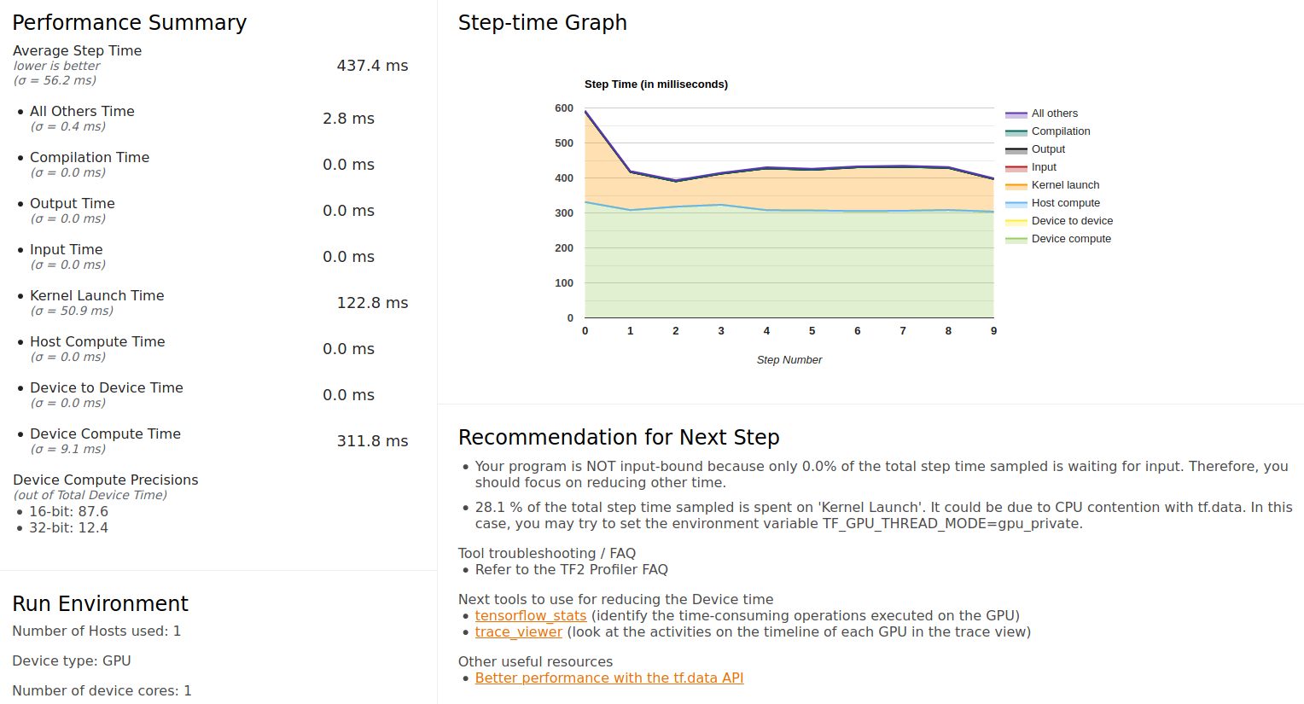Viewport: 1304px width, 704px height.
Task: Click the Input legend swatch
Action: coord(1016,167)
